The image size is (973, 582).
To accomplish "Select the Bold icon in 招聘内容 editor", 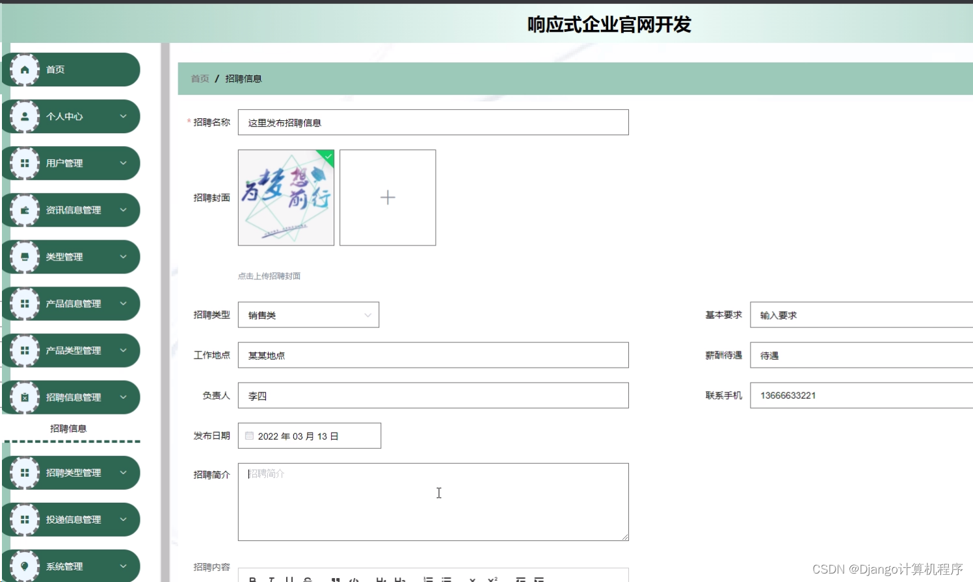I will (x=254, y=578).
